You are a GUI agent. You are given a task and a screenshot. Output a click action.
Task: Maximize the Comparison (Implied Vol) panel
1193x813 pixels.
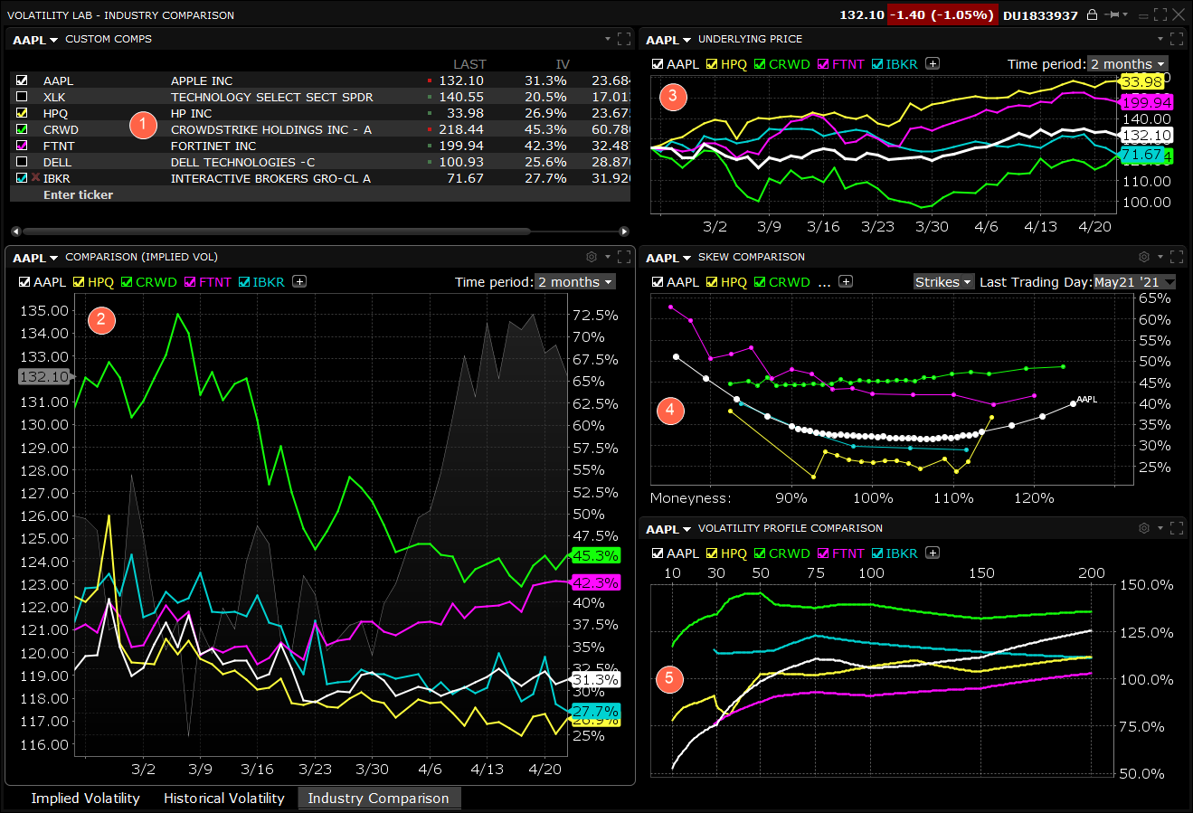pos(623,257)
